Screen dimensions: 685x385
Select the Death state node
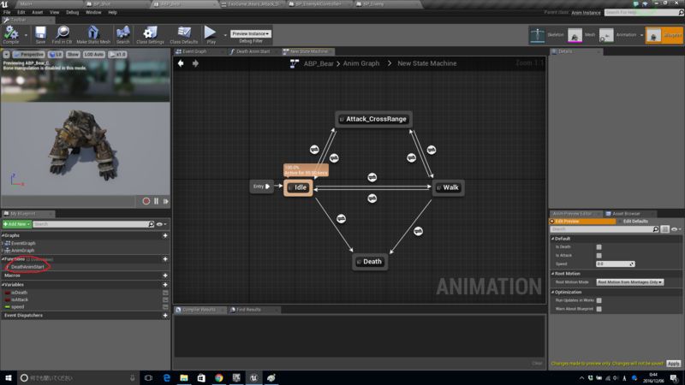tap(370, 262)
